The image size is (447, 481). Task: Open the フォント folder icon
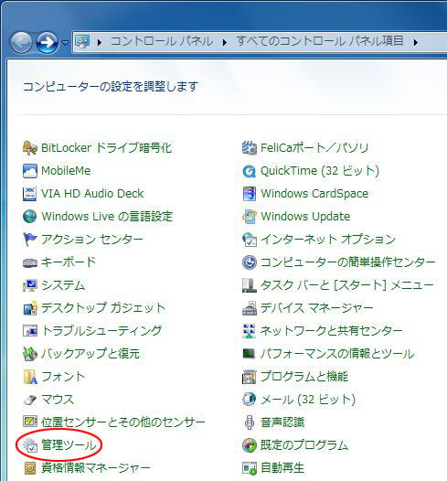pos(30,377)
